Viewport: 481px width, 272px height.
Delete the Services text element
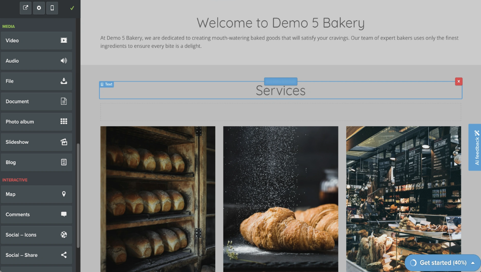[x=459, y=81]
